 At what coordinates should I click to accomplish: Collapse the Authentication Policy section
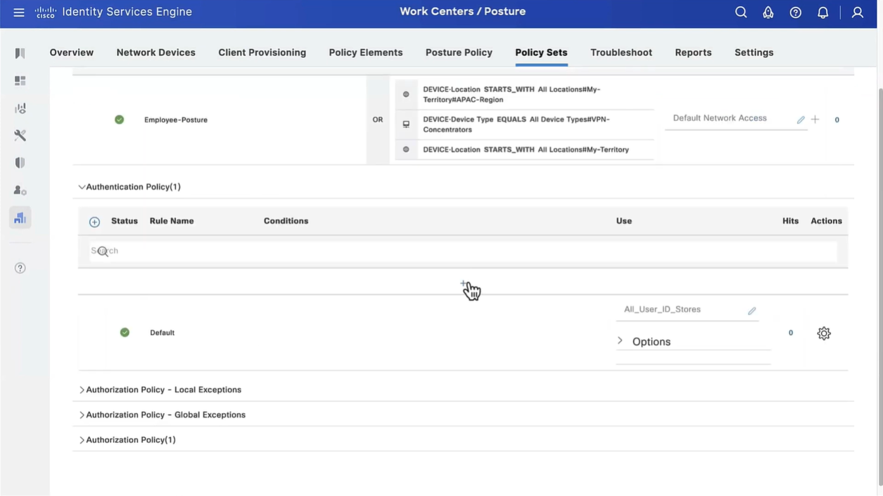[x=82, y=187]
